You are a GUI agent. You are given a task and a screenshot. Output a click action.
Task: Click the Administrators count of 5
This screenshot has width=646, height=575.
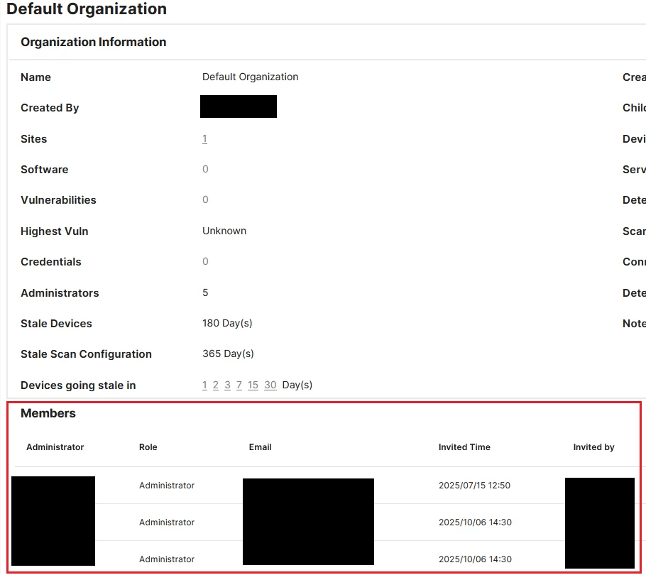coord(205,293)
